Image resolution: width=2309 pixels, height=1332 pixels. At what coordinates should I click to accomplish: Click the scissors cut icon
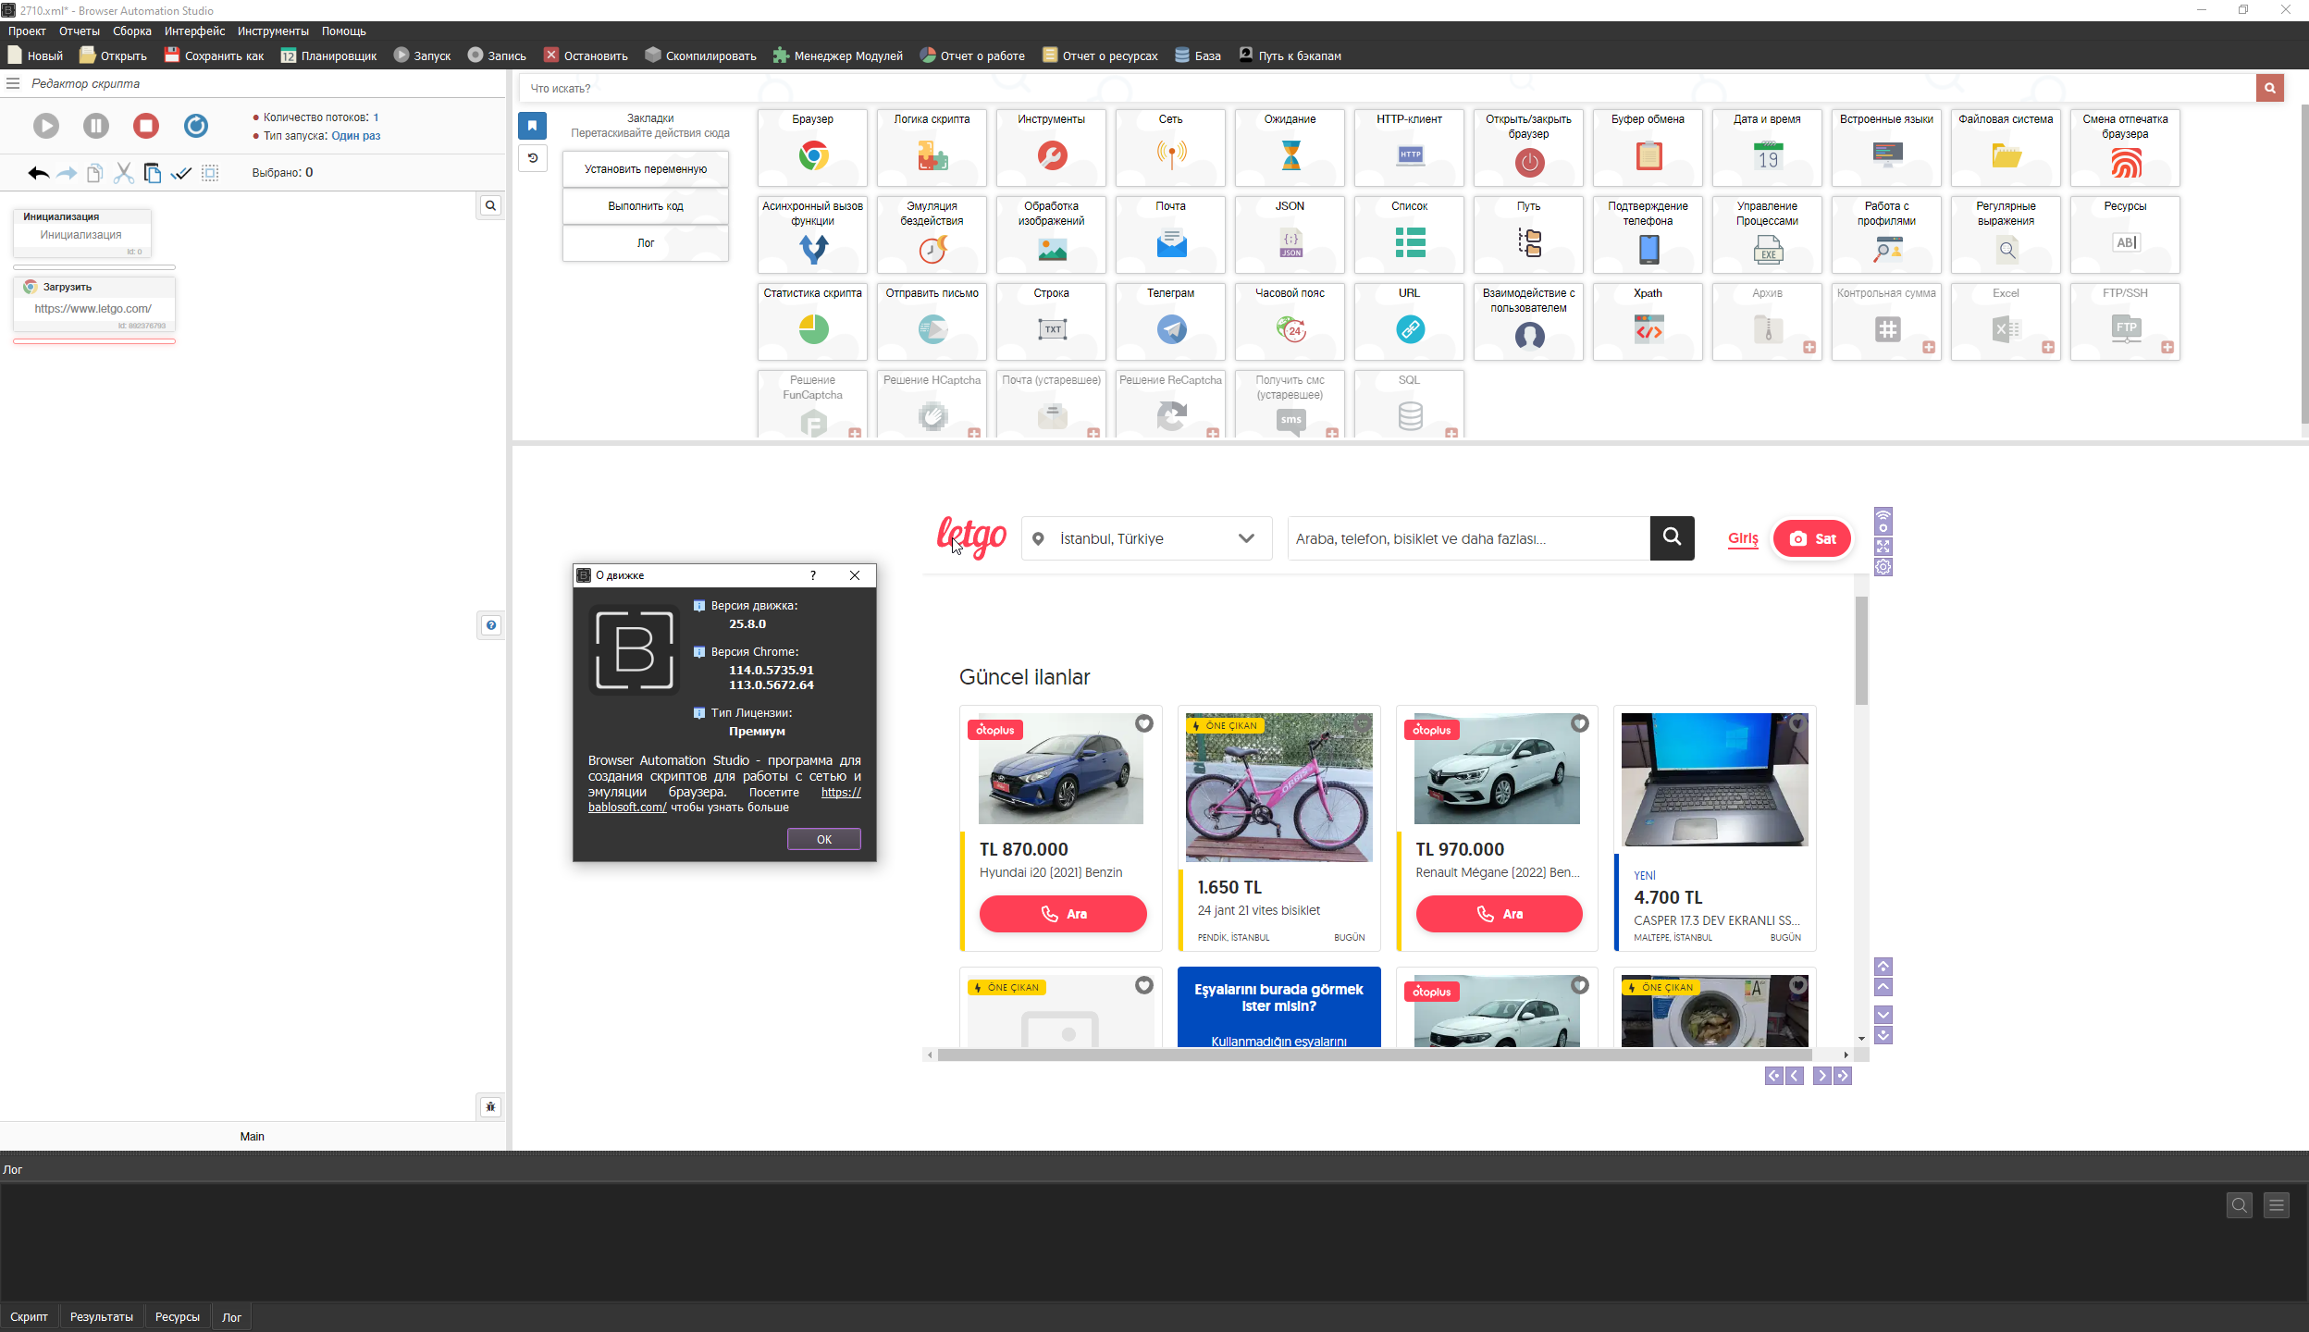point(124,173)
